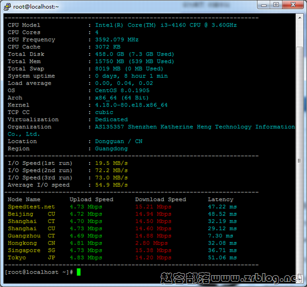307x287 pixels.
Task: Click the Guangzhou latency value 7.30 ms
Action: click(x=220, y=236)
